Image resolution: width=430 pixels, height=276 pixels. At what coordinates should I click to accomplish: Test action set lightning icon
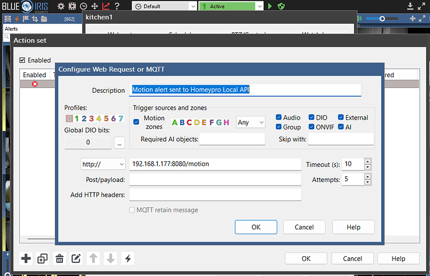pos(128,258)
